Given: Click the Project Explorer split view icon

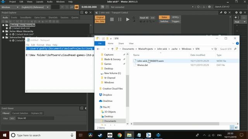Looking at the screenshot, I should coord(82,13).
